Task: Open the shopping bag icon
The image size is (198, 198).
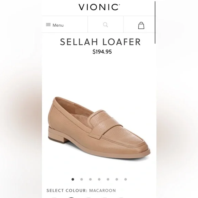Action: point(141,25)
